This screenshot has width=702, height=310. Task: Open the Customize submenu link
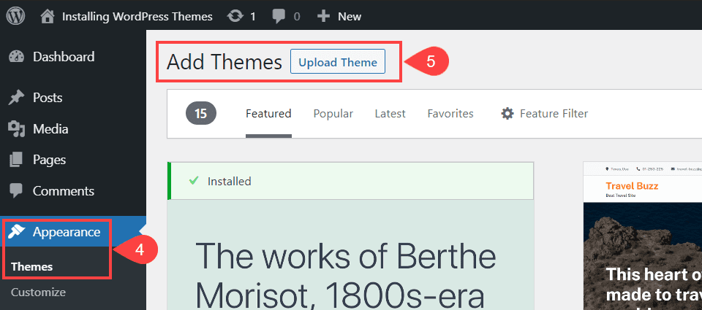(x=38, y=292)
